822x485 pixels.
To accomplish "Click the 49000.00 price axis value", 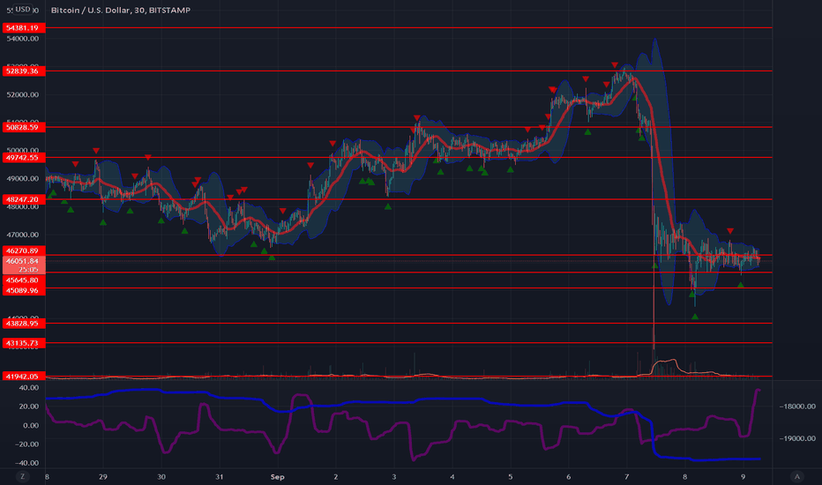I will tap(23, 179).
